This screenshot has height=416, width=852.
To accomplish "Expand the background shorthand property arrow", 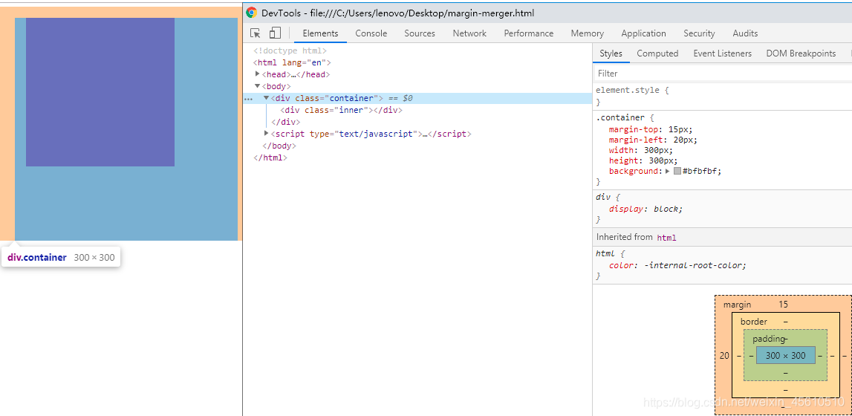I will [x=668, y=171].
